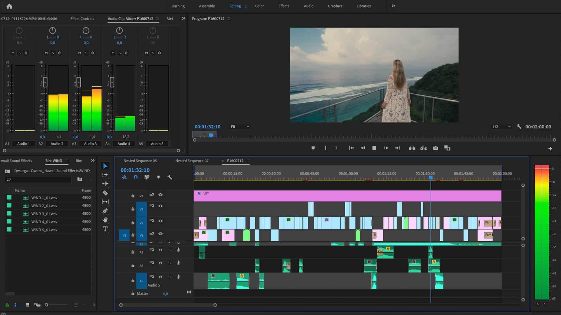
Task: Open the Editing workspace tab
Action: [235, 6]
